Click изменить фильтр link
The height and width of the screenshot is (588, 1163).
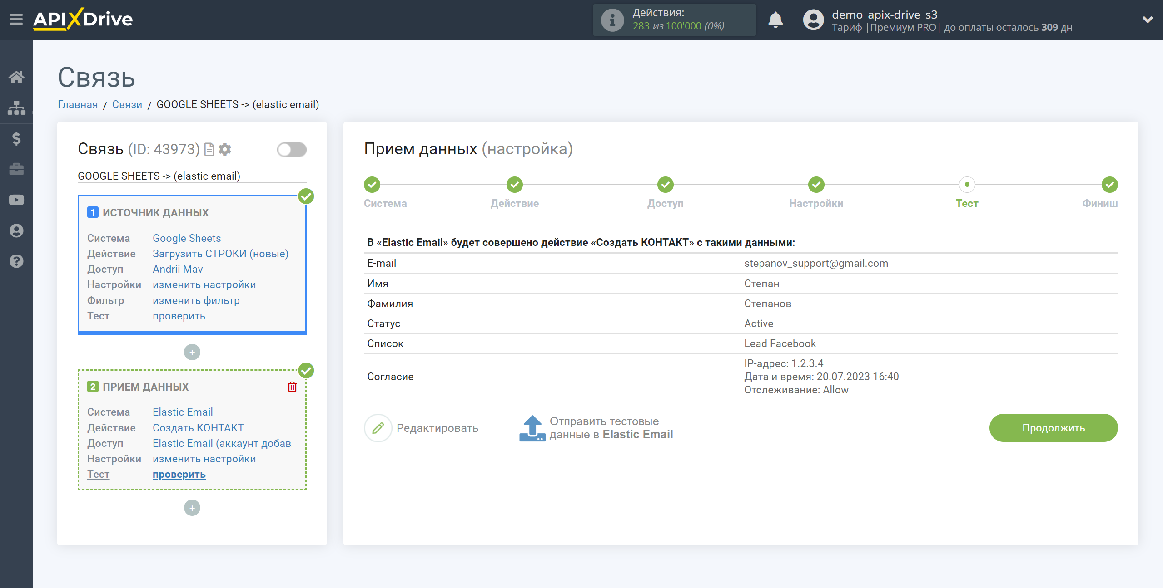click(196, 300)
